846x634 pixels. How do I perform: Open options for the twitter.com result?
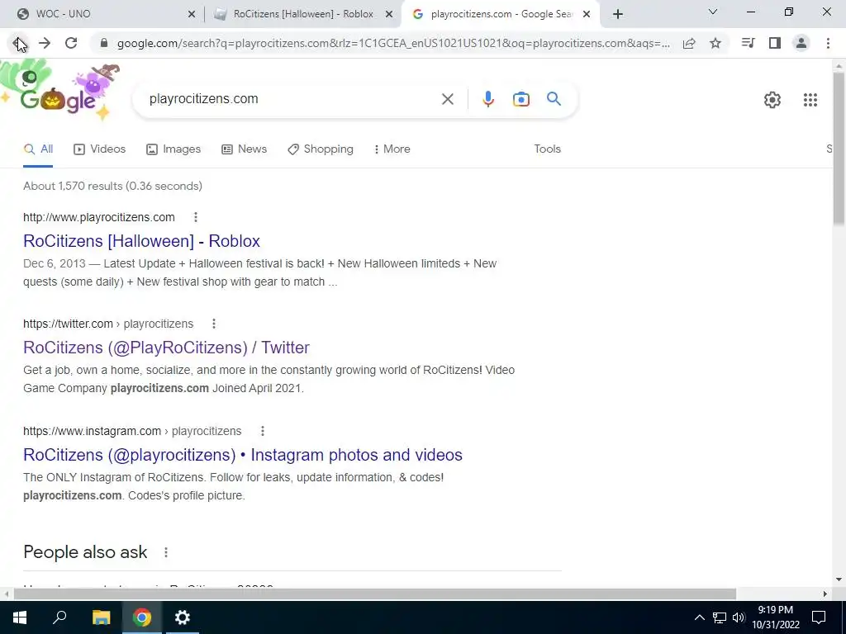click(214, 324)
